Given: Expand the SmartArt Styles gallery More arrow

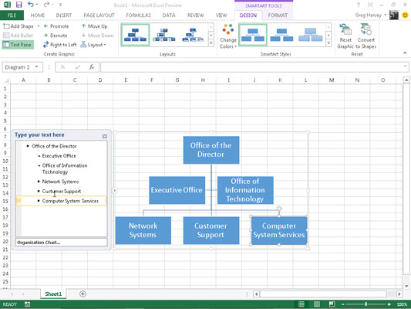Looking at the screenshot, I should (328, 43).
